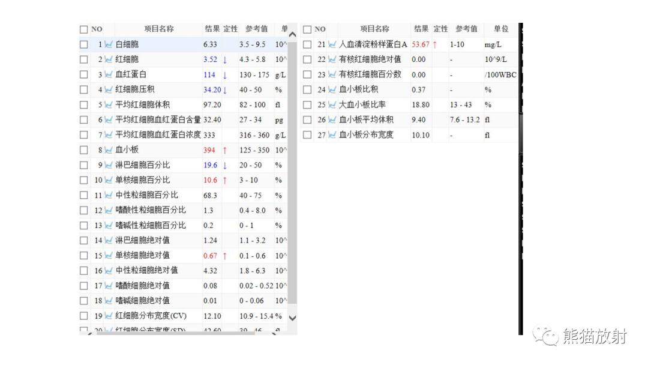Tick the select-all checkbox in right table header

[x=307, y=29]
